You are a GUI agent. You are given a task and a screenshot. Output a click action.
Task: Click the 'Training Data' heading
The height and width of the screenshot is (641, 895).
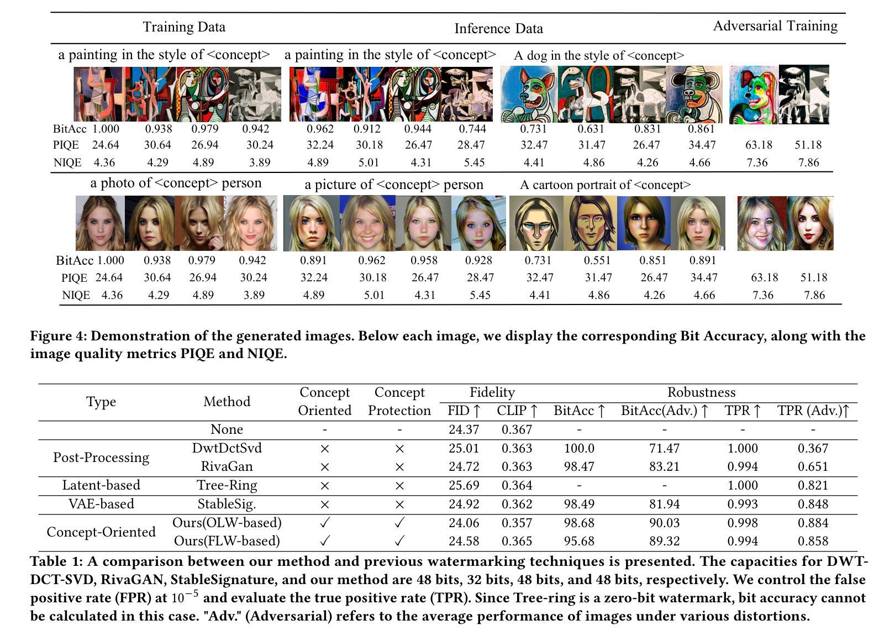click(x=184, y=27)
